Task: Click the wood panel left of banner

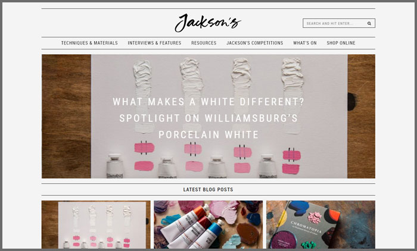Action: point(66,117)
